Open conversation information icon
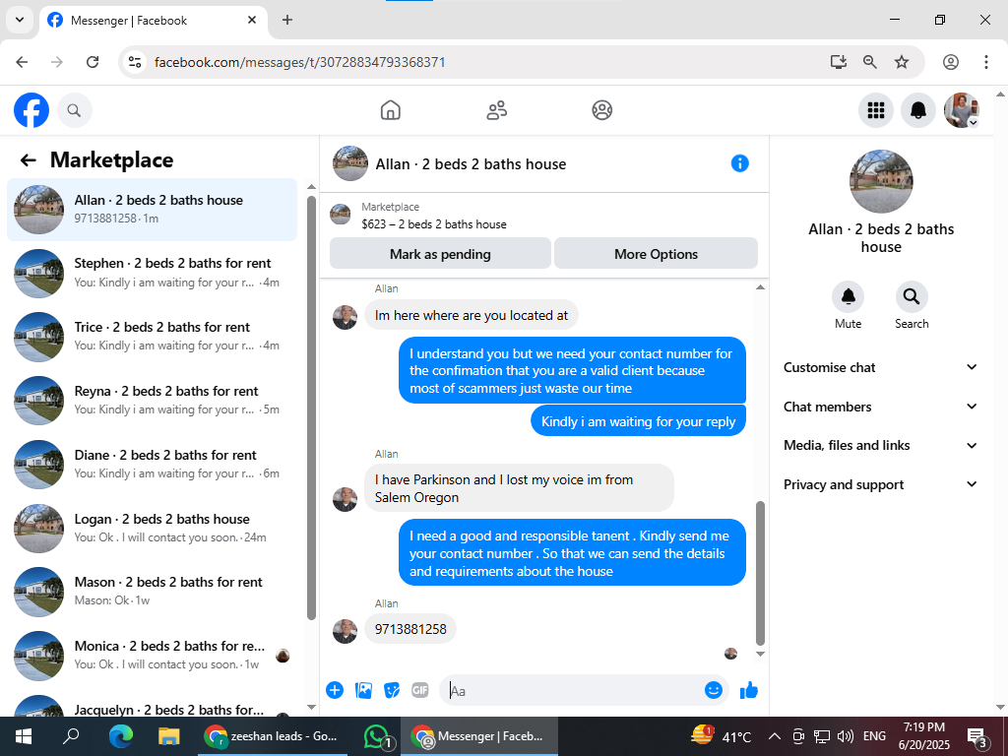 point(740,163)
